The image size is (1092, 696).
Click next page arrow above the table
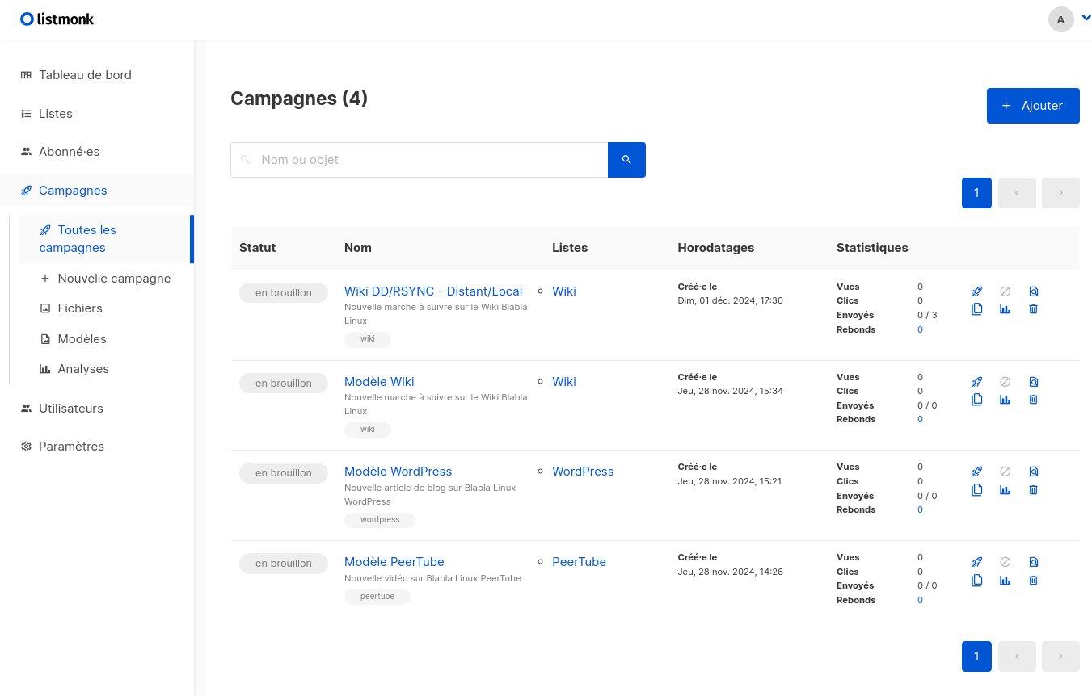pyautogui.click(x=1060, y=193)
